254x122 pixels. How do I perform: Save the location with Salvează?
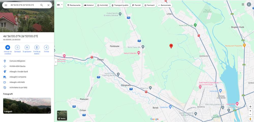17,47
